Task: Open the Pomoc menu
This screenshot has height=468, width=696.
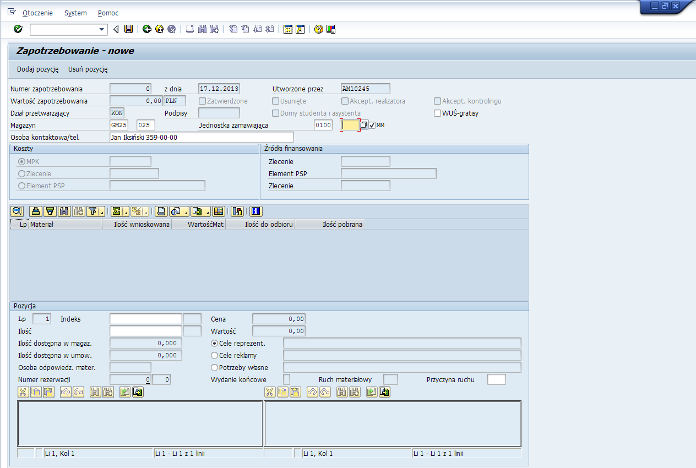Action: (108, 13)
